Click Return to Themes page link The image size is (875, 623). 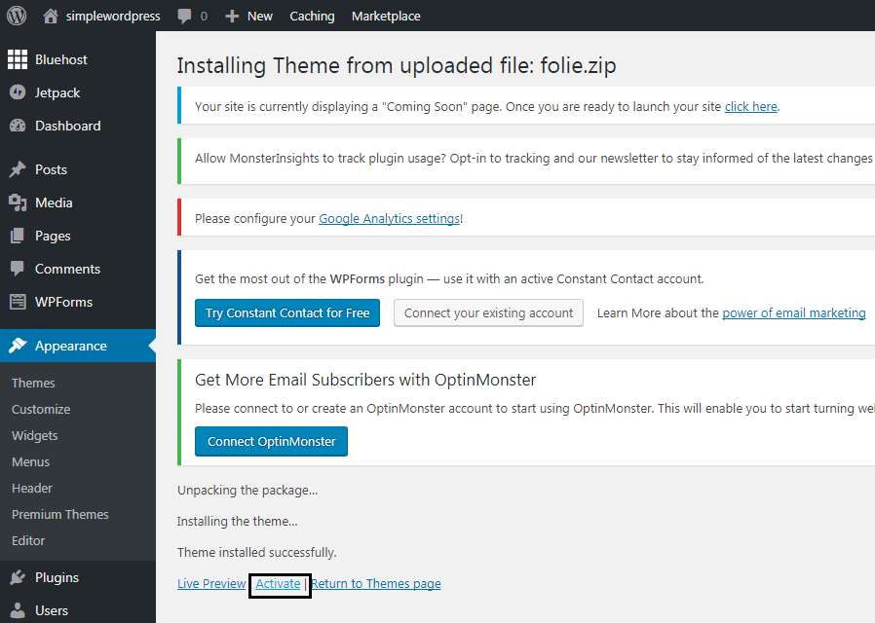(x=376, y=583)
